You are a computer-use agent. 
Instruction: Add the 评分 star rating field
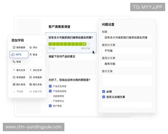tap(36, 47)
